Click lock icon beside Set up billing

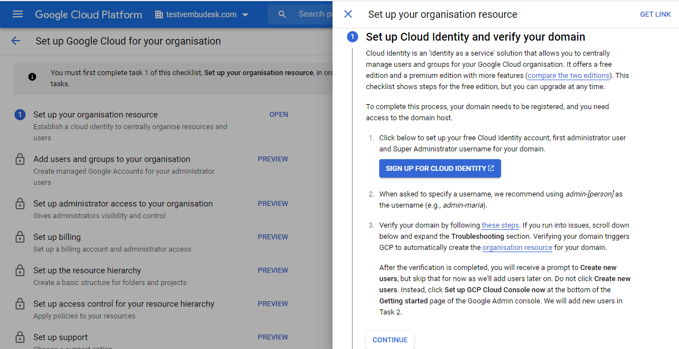(20, 238)
